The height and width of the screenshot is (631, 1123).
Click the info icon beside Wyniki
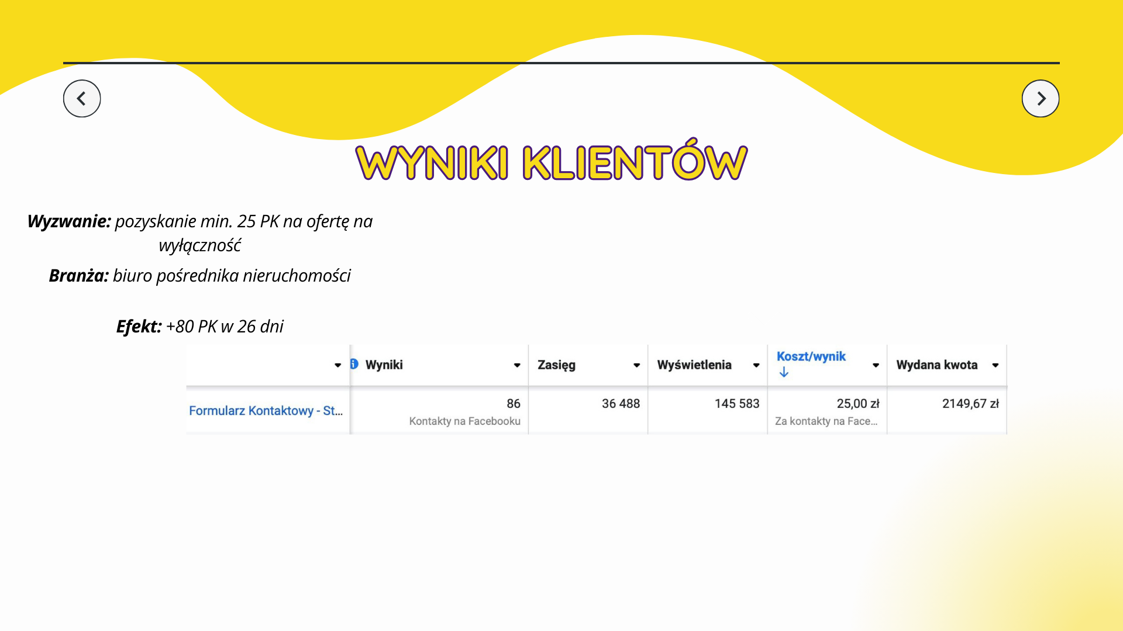click(354, 364)
